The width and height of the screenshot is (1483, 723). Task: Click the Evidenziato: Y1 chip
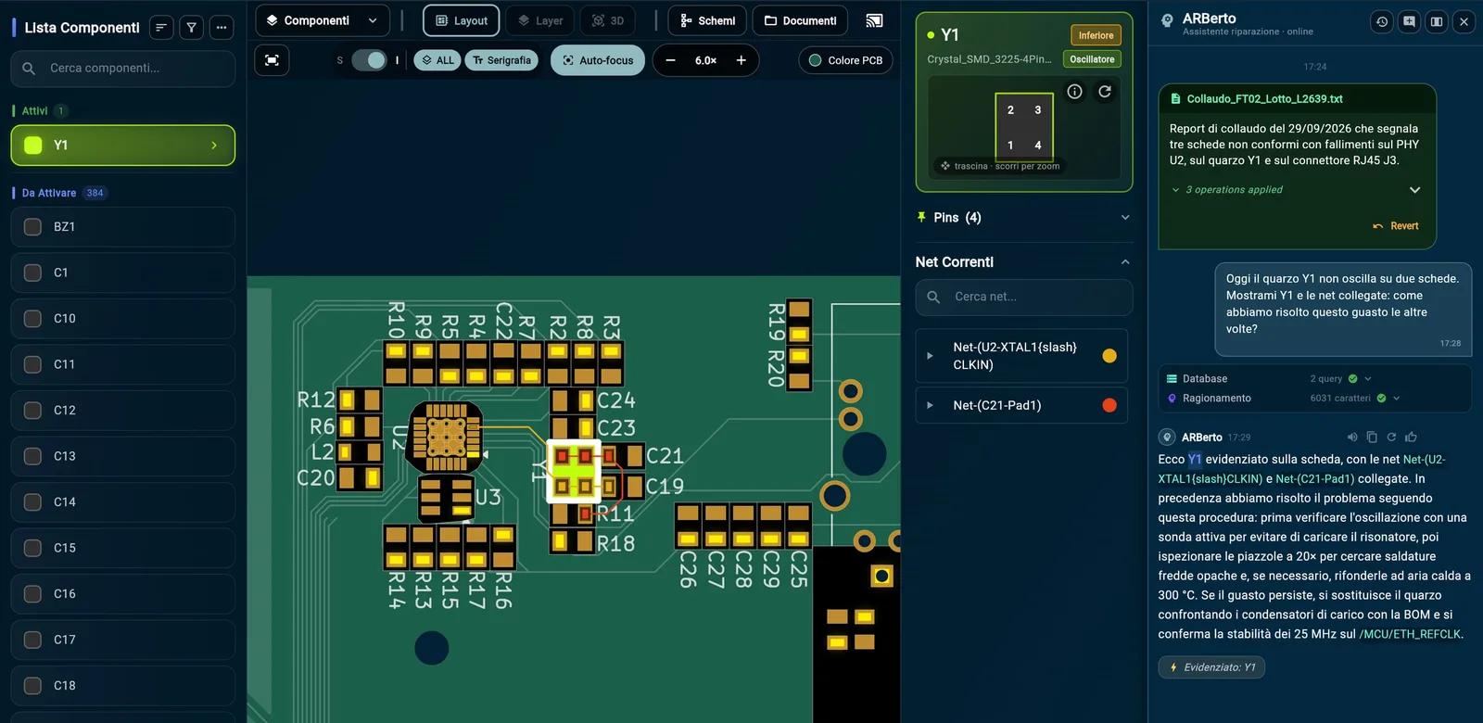(x=1211, y=667)
